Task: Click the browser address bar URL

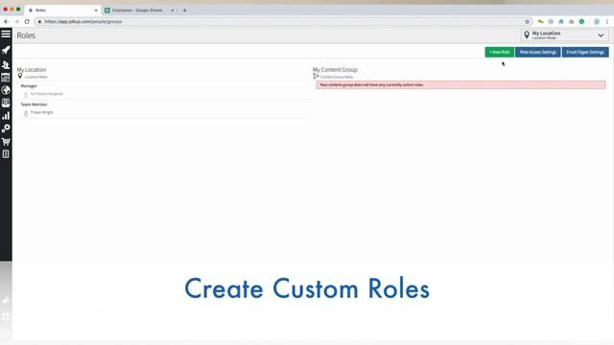Action: 83,21
